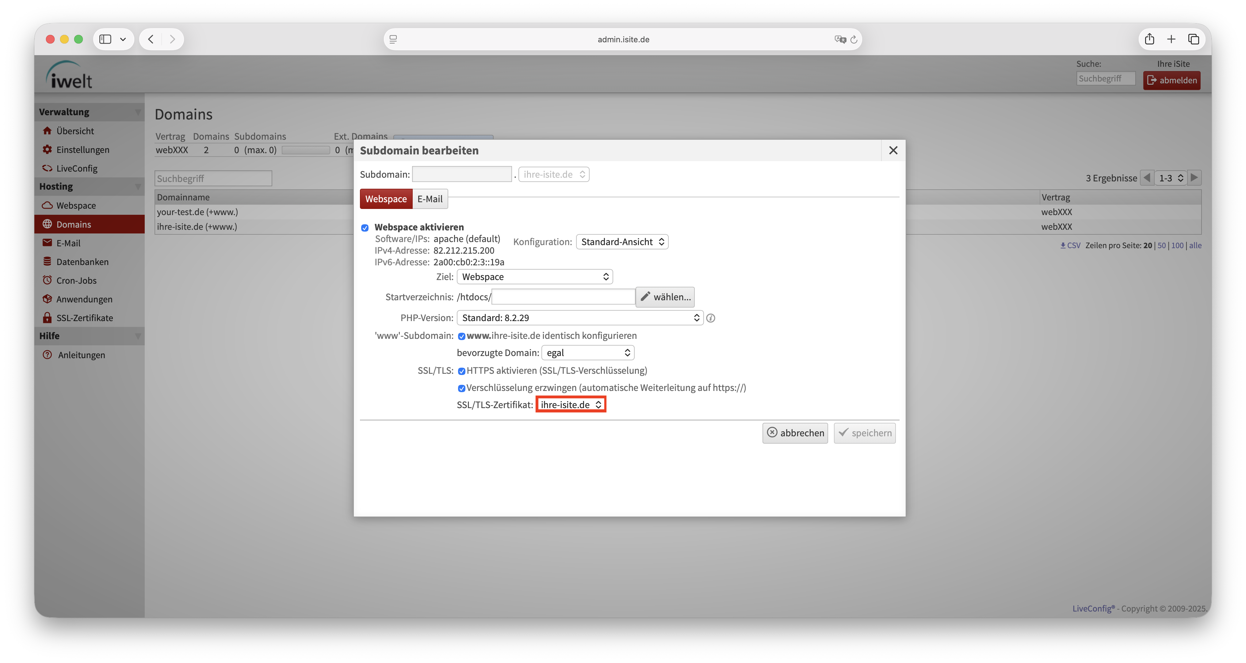1246x663 pixels.
Task: Select the Webspace tab in dialog
Action: coord(385,199)
